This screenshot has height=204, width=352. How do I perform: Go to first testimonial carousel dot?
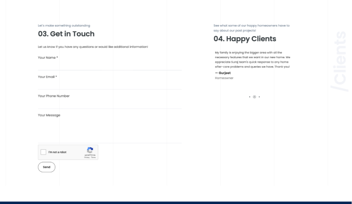[249, 97]
